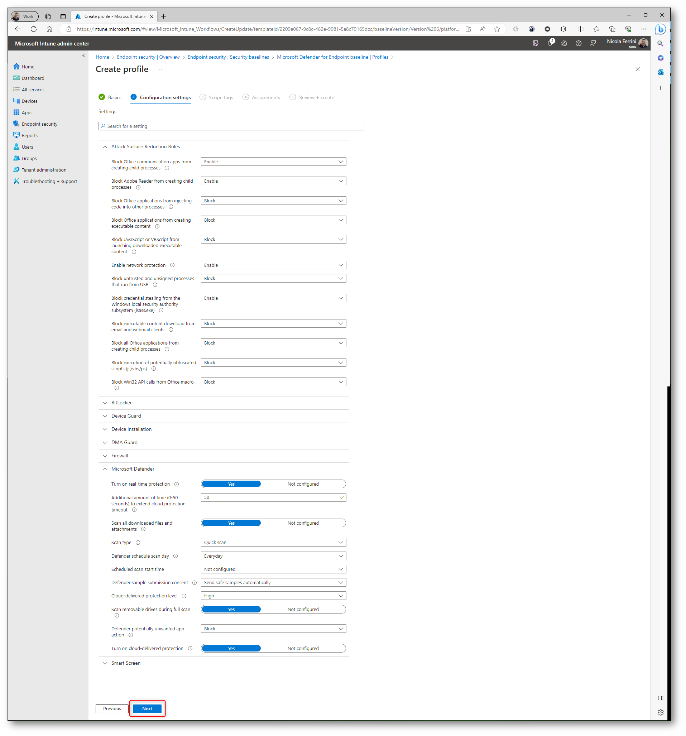Go to the Scope tags step
Image resolution: width=686 pixels, height=736 pixels.
216,97
